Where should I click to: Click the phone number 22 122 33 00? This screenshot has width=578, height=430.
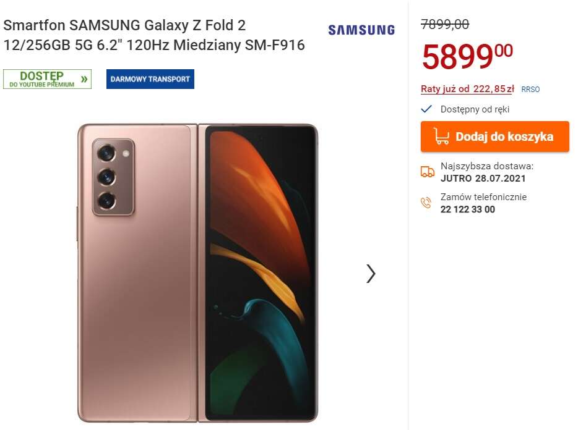click(468, 209)
